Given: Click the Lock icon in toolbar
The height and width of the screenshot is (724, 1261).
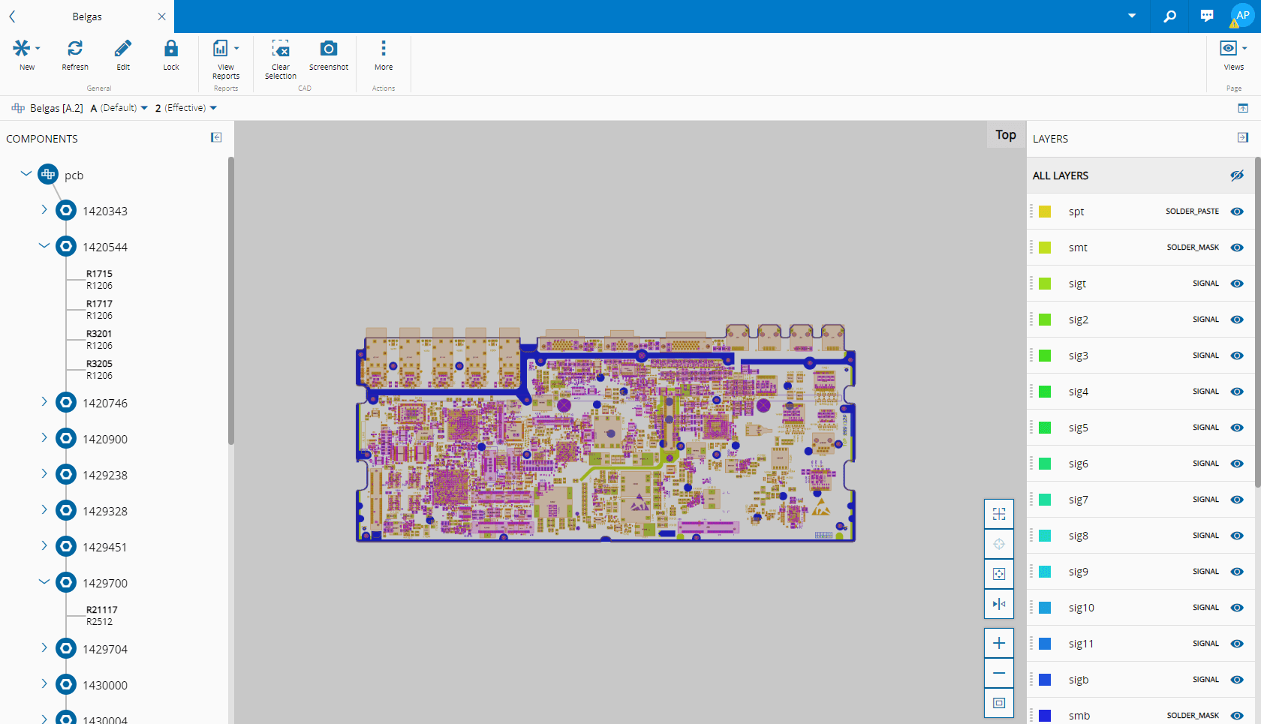Looking at the screenshot, I should click(x=171, y=50).
